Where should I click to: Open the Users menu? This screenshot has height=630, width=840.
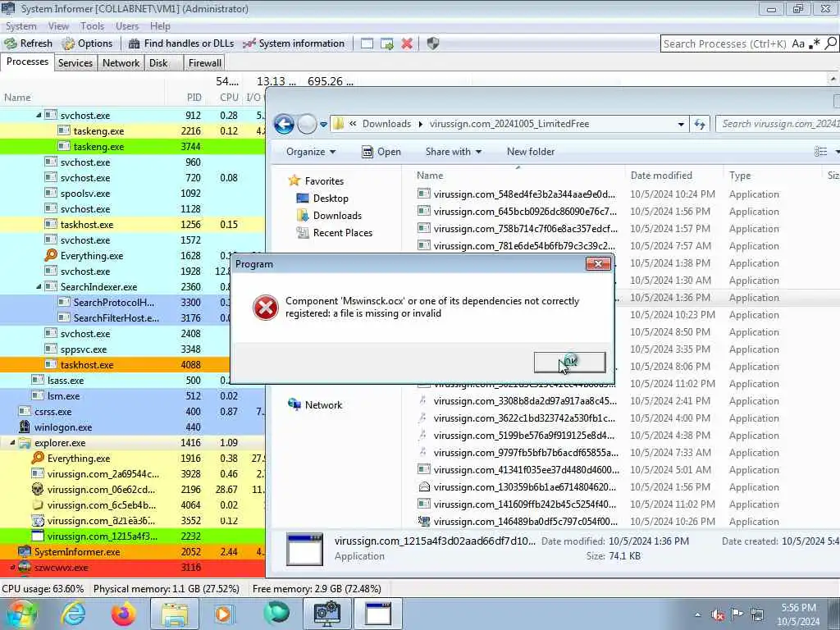[127, 26]
